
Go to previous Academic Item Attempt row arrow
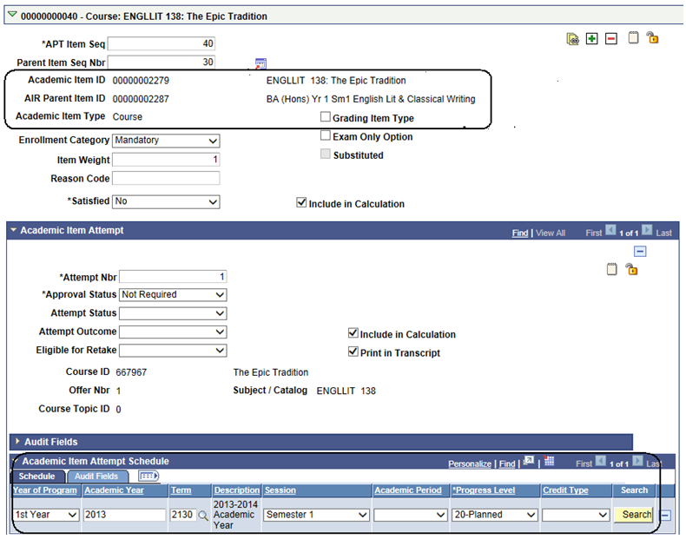pos(610,230)
